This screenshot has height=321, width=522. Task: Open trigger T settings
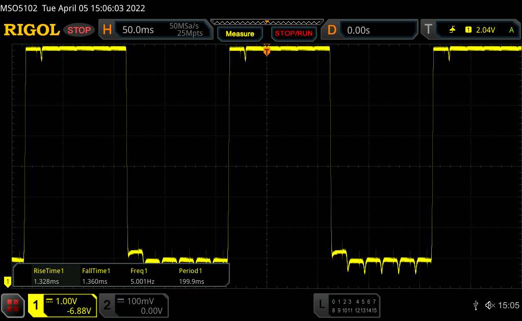(x=428, y=30)
